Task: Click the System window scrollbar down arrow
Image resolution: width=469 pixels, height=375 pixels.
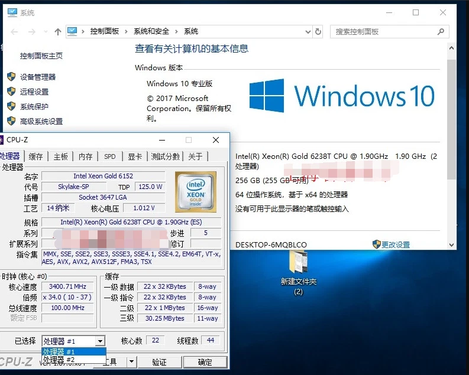Action: tap(452, 245)
